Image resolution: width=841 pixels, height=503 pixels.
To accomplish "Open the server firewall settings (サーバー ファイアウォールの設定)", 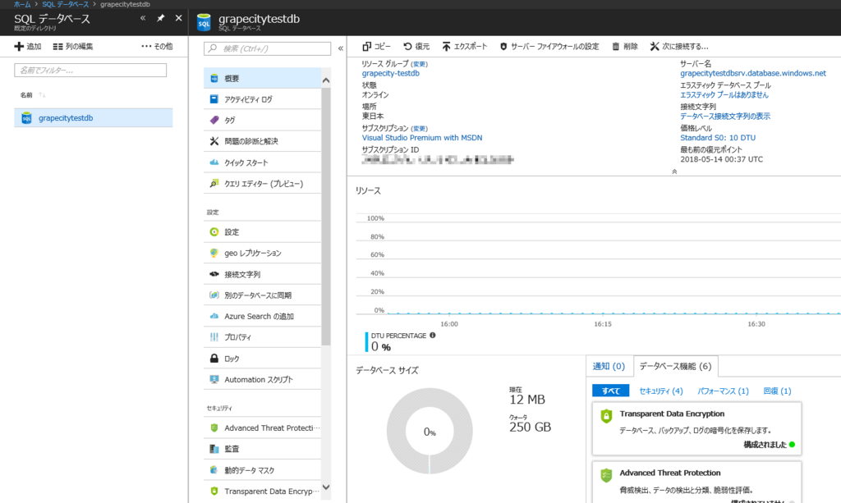I will pyautogui.click(x=549, y=47).
